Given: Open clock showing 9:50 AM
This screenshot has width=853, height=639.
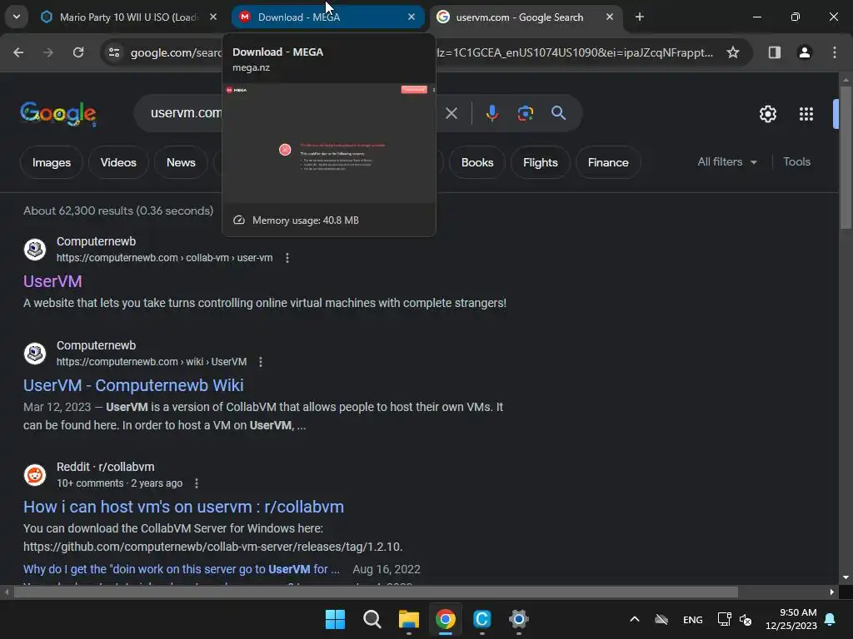Looking at the screenshot, I should tap(791, 619).
